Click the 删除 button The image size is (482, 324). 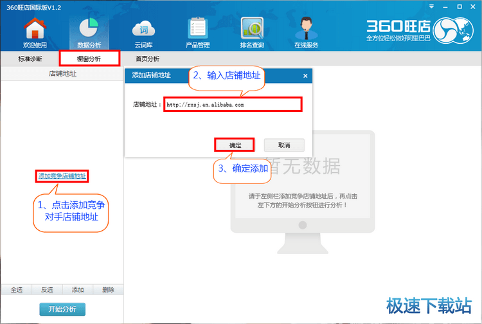pos(108,289)
